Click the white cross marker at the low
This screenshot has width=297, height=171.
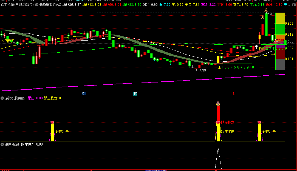pyautogui.click(x=193, y=67)
